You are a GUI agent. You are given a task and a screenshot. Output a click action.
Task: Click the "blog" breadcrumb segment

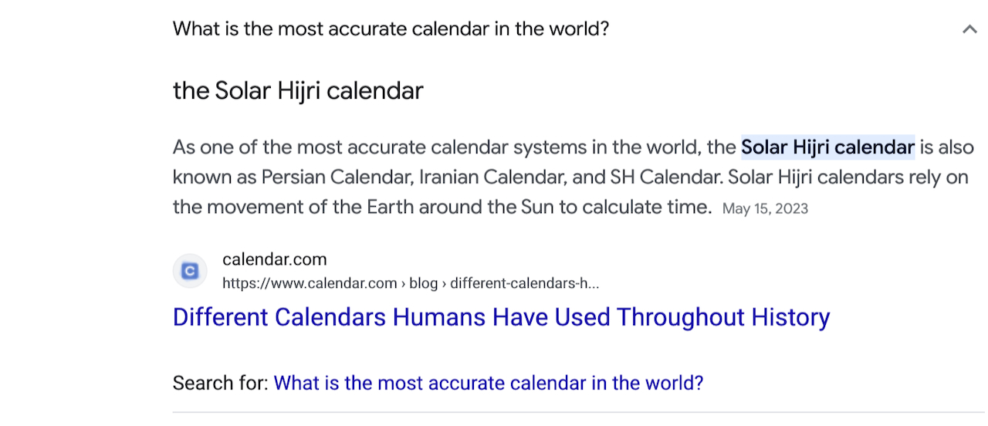click(x=423, y=283)
